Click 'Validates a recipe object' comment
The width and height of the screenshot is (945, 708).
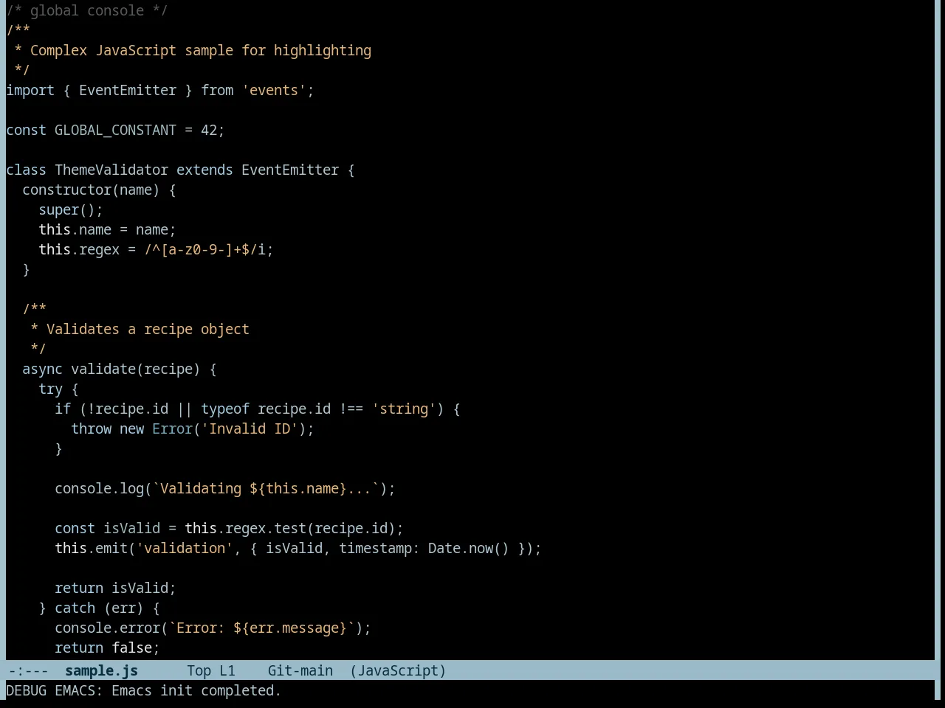(x=148, y=330)
